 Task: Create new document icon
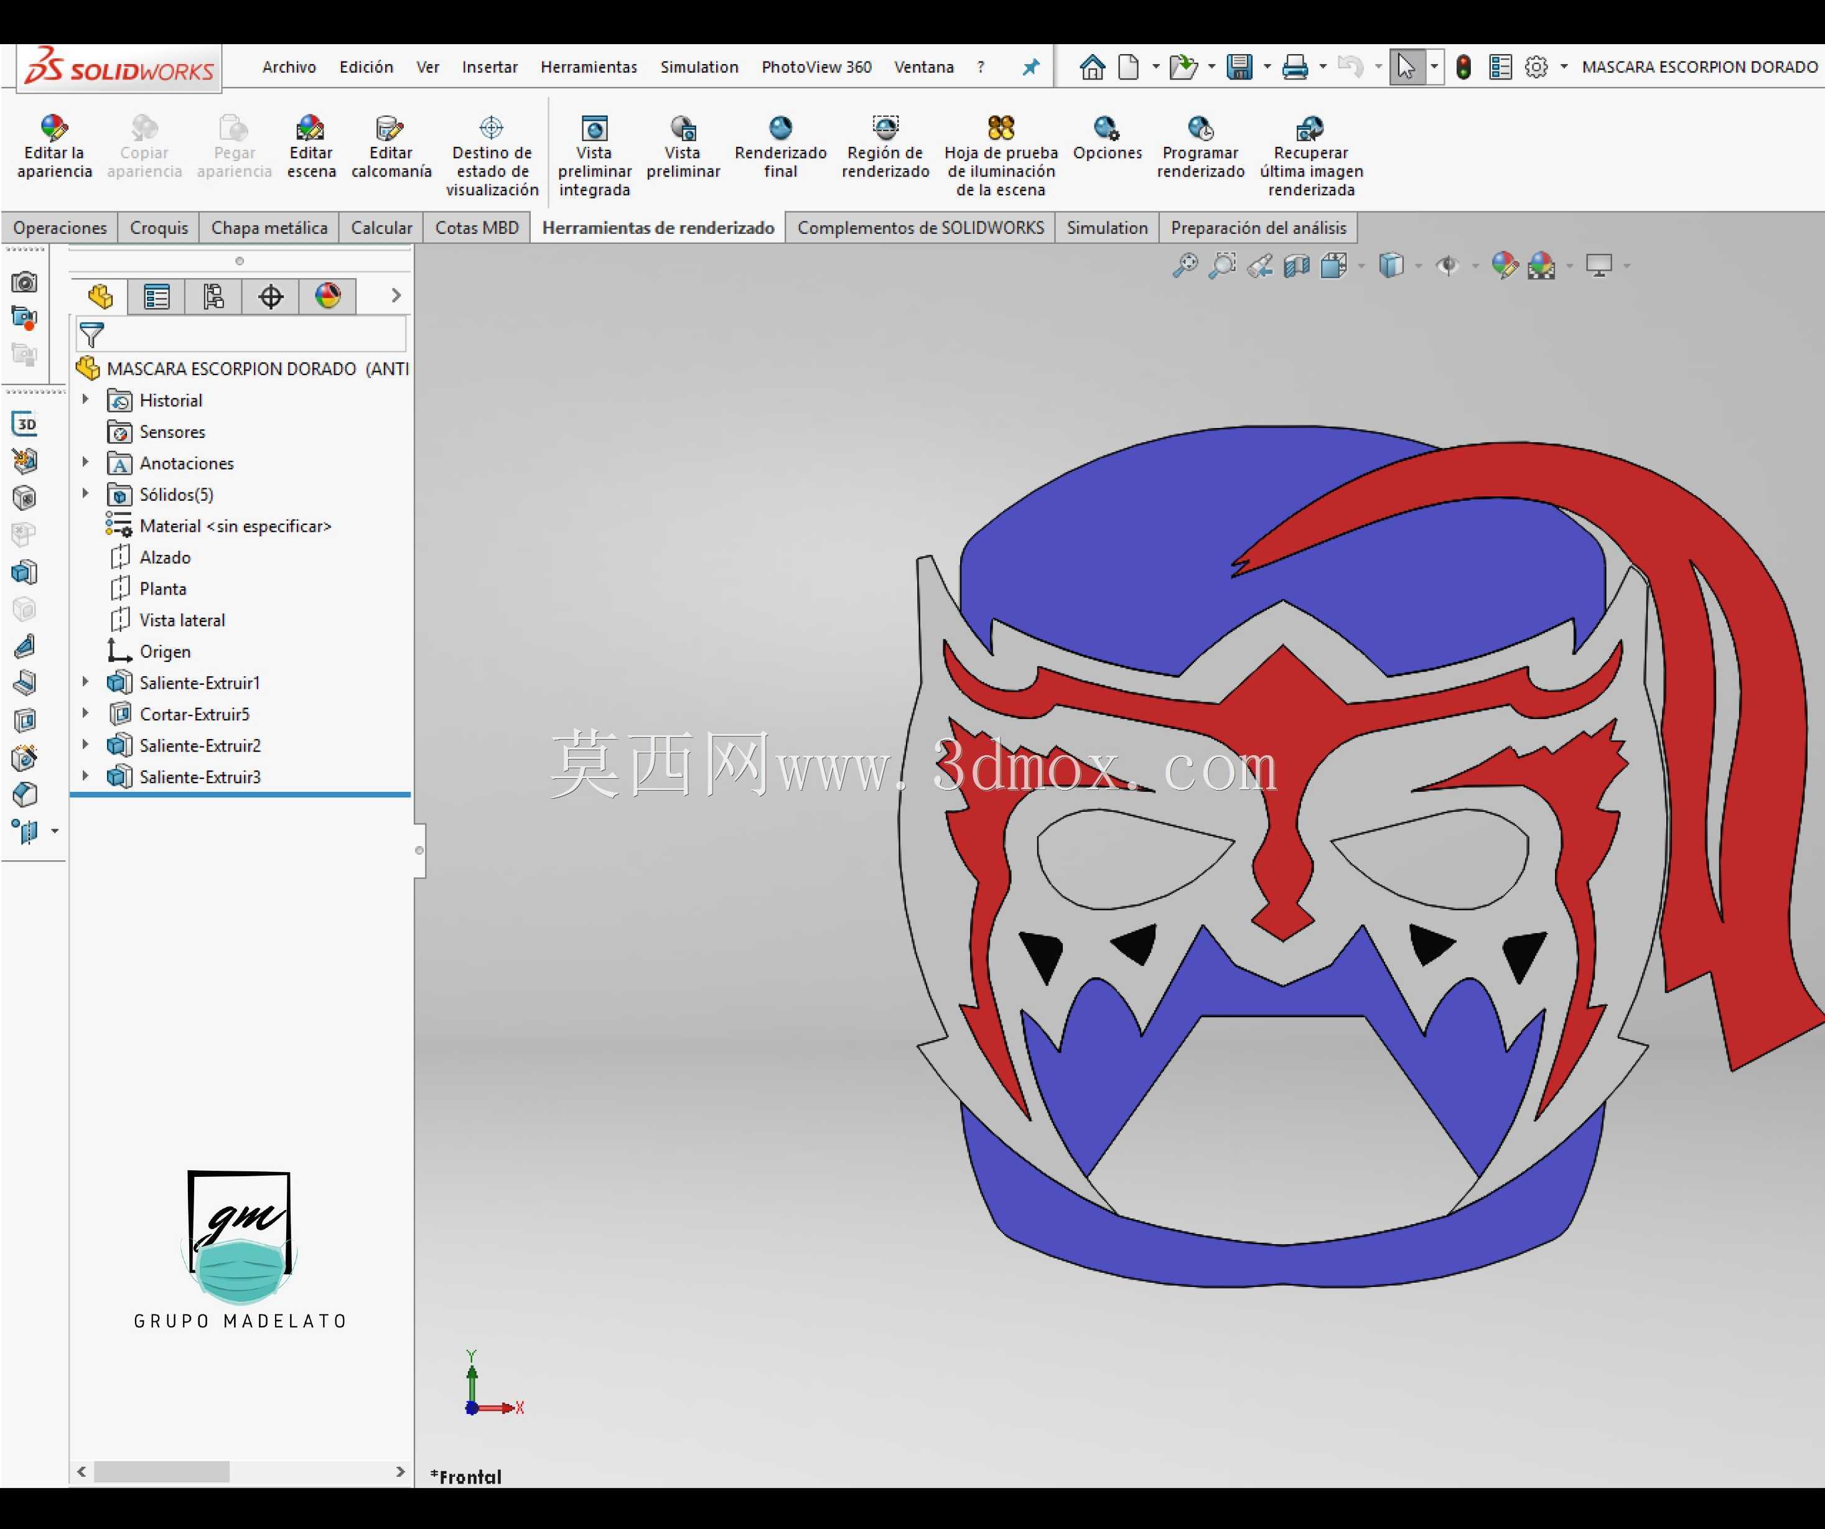tap(1128, 67)
